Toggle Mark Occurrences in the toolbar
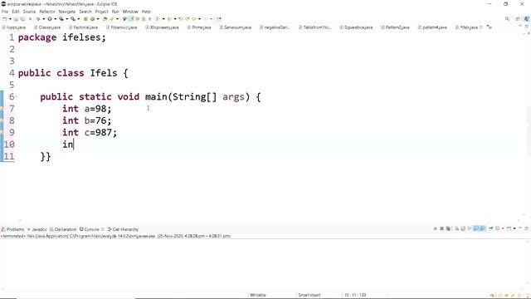Screen dimensions: 531x299 (x=131, y=19)
